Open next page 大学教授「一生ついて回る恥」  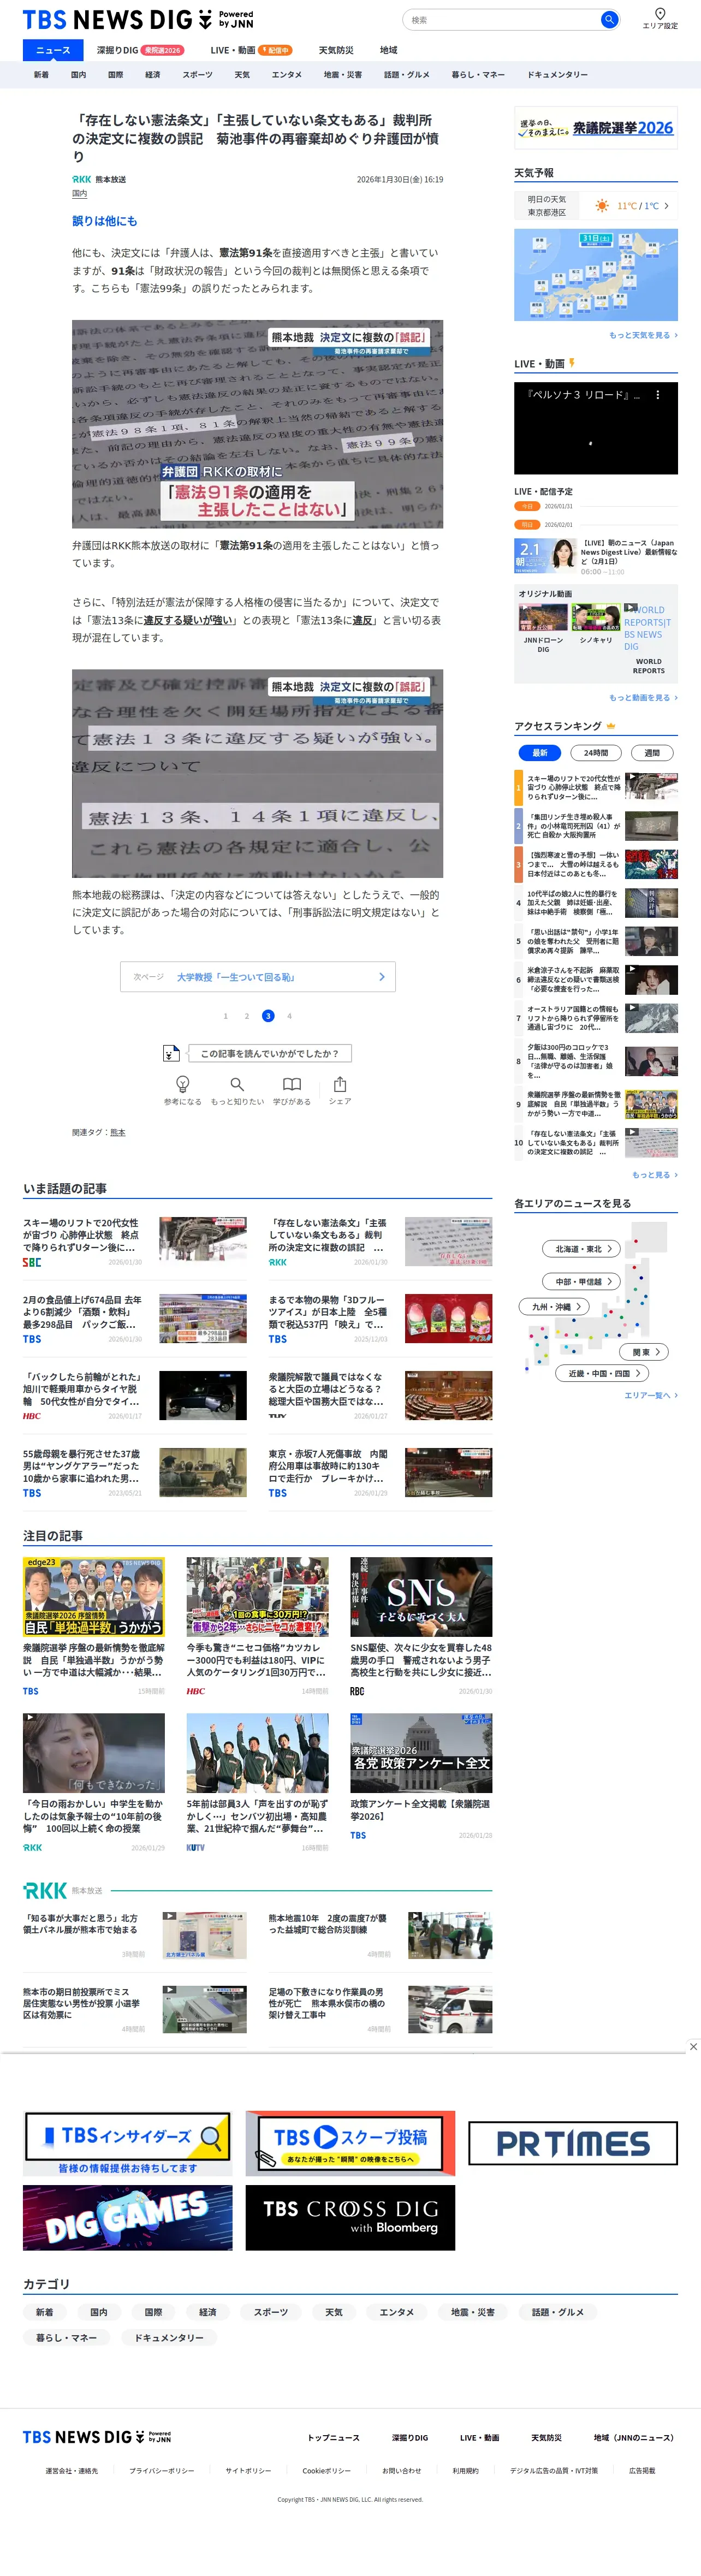click(258, 977)
